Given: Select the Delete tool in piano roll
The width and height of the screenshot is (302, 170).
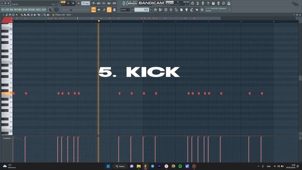Looking at the screenshot, I should pos(32,15).
